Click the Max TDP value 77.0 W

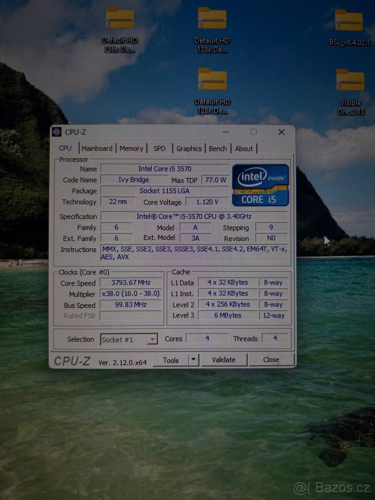215,180
